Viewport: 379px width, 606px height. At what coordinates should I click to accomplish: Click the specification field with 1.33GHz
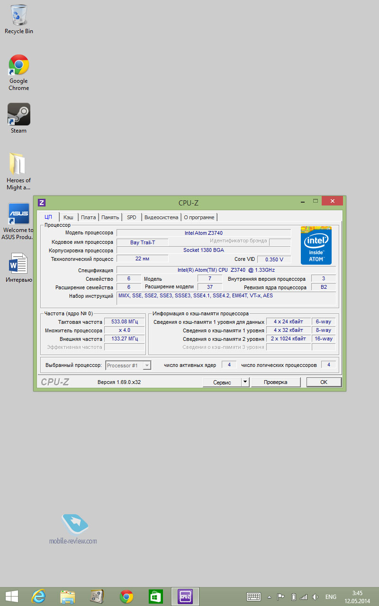point(226,270)
